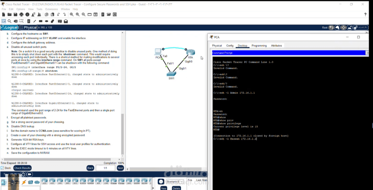Viewport: 373px width, 190px height.
Task: Open the Help menu
Action: [75, 9]
